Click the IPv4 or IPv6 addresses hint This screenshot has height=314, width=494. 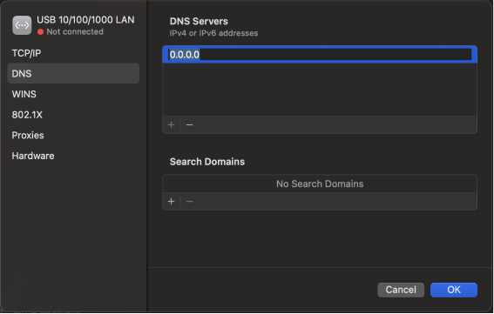click(213, 33)
